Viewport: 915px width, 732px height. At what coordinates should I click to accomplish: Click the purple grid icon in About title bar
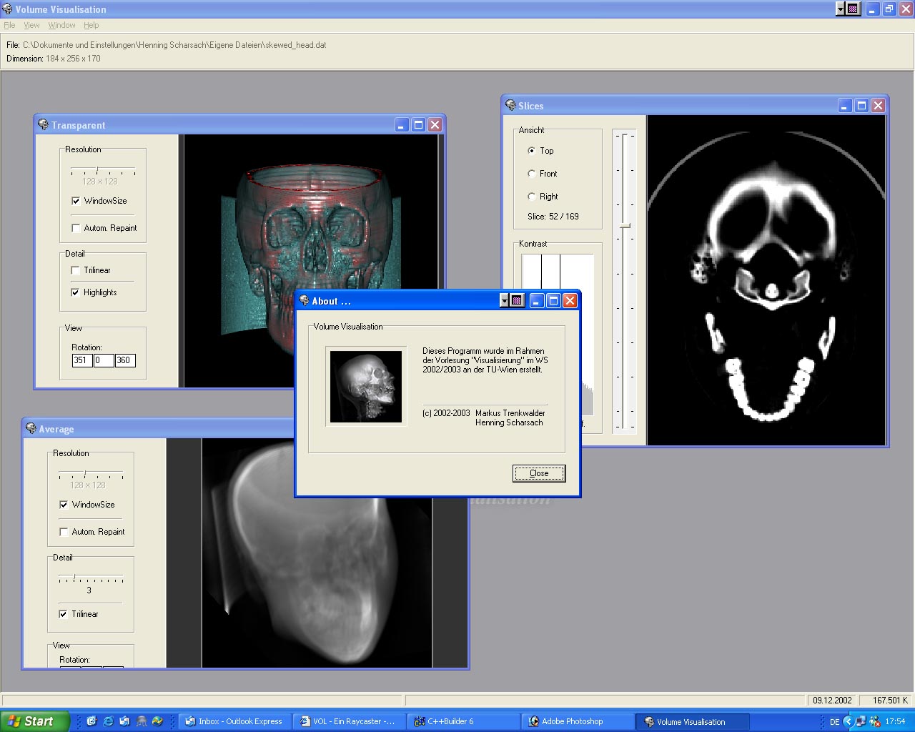(x=518, y=301)
